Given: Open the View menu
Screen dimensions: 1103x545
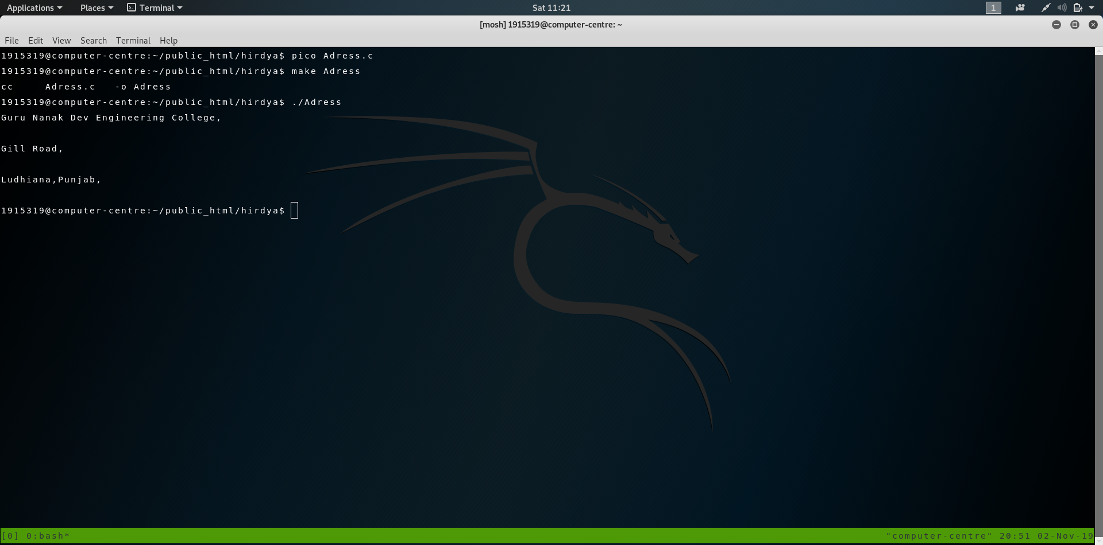Looking at the screenshot, I should click(x=61, y=40).
